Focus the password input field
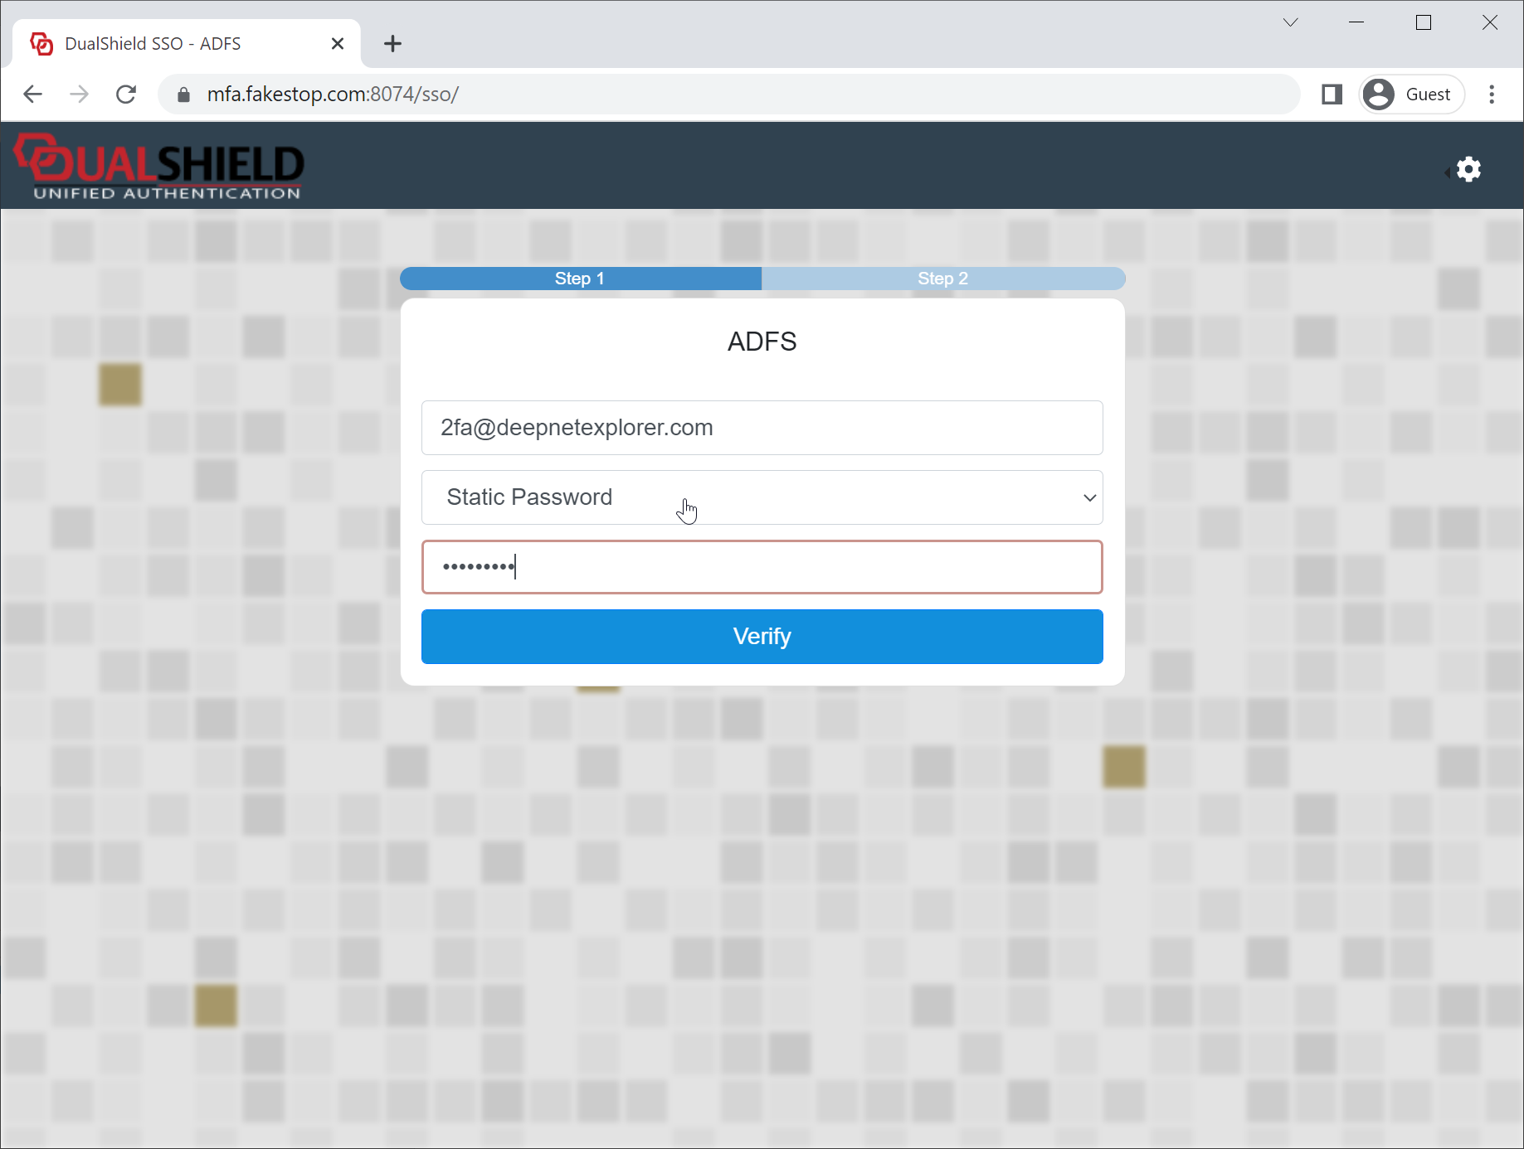 tap(762, 567)
